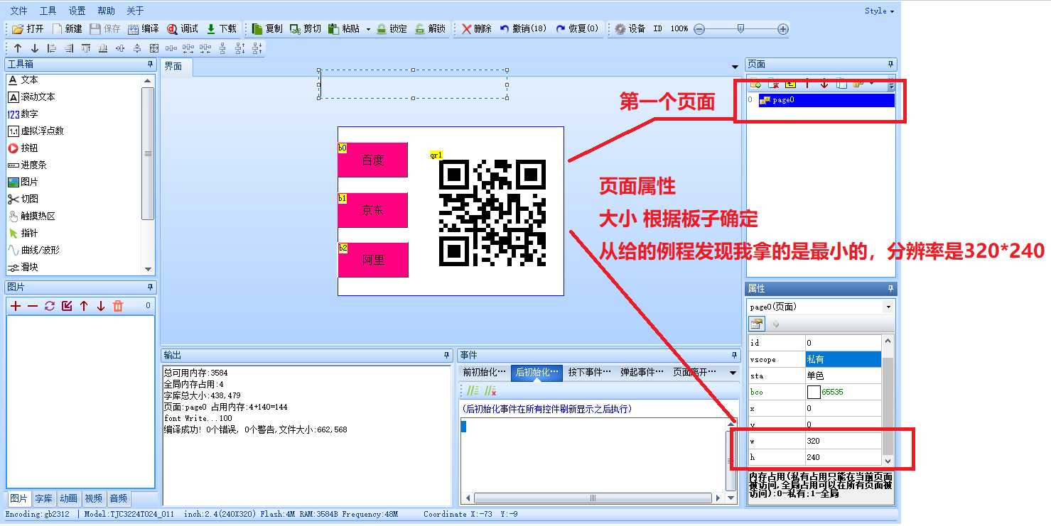Remove picture with red minus icon
This screenshot has height=526, width=1051.
pyautogui.click(x=33, y=306)
